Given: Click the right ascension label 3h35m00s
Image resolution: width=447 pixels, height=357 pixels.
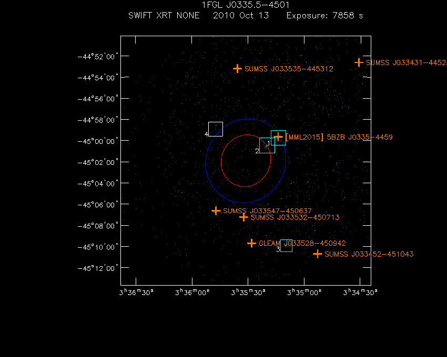Looking at the screenshot, I should coord(304,292).
